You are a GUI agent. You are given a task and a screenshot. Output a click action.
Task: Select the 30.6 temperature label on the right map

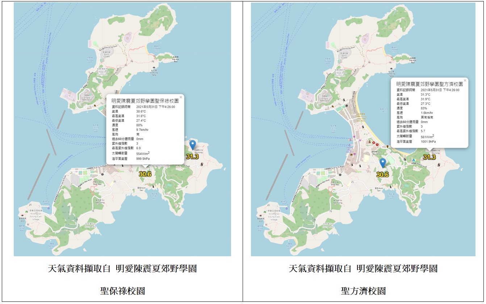click(382, 174)
